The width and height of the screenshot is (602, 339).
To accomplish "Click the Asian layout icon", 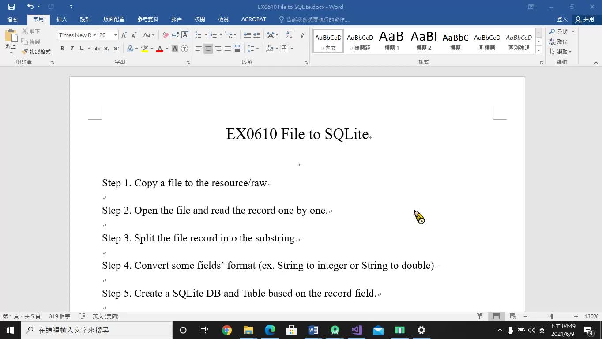I will click(x=271, y=35).
